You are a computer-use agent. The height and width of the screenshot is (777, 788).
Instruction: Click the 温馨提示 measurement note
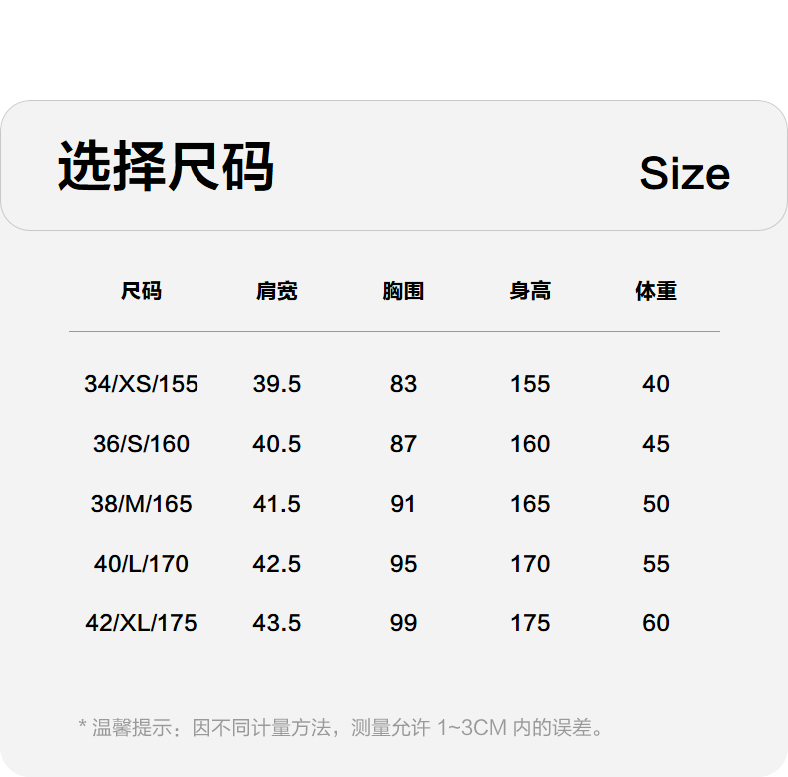pyautogui.click(x=342, y=728)
